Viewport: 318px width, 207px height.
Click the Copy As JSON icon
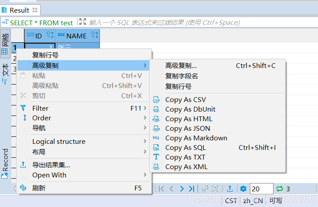point(156,129)
